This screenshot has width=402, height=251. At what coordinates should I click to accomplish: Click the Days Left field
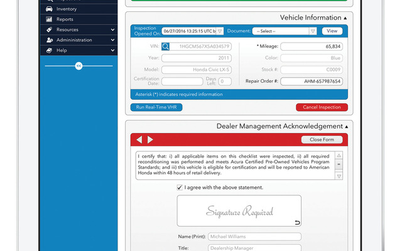pos(225,82)
